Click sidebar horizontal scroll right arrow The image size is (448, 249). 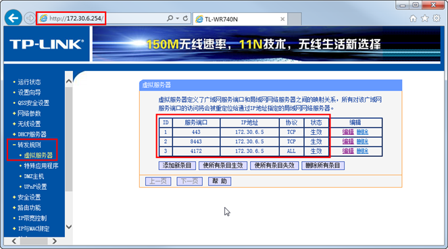[55, 241]
